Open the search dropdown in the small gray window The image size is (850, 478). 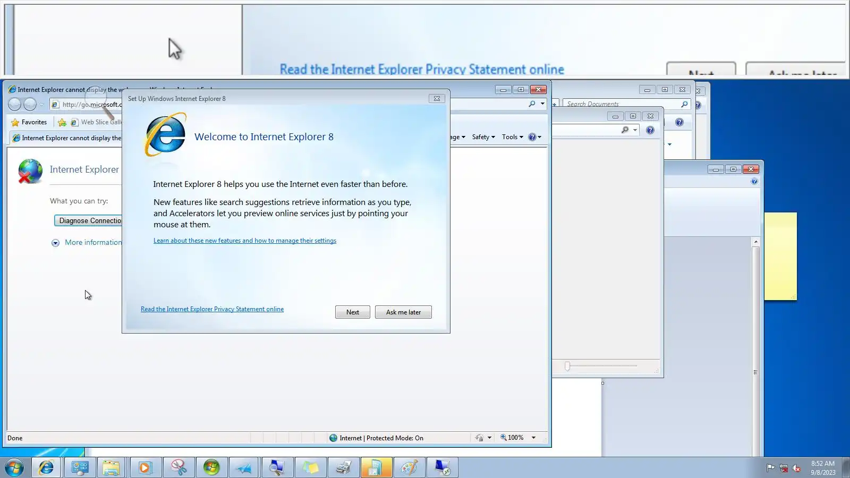[635, 130]
